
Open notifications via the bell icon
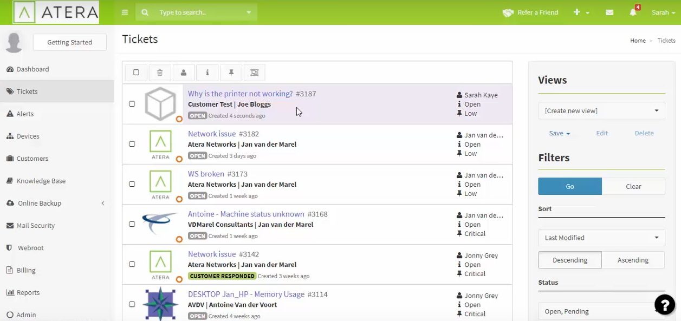click(633, 12)
